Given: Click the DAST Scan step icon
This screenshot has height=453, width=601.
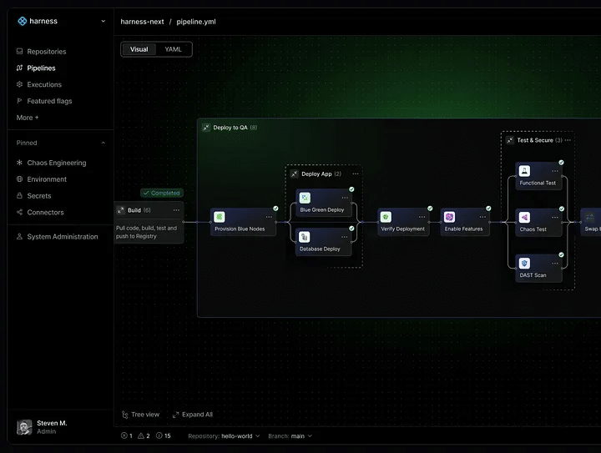Looking at the screenshot, I should [x=524, y=264].
